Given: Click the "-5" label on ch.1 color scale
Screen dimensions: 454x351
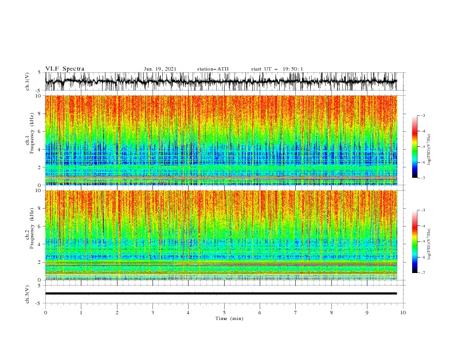Looking at the screenshot, I should click(422, 147).
